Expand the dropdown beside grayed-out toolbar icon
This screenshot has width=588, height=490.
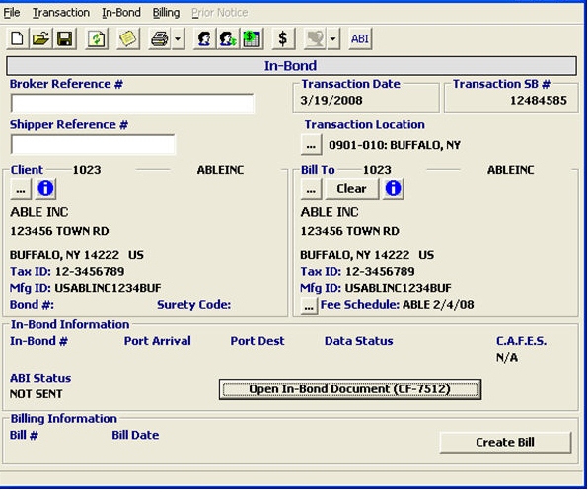[x=332, y=38]
